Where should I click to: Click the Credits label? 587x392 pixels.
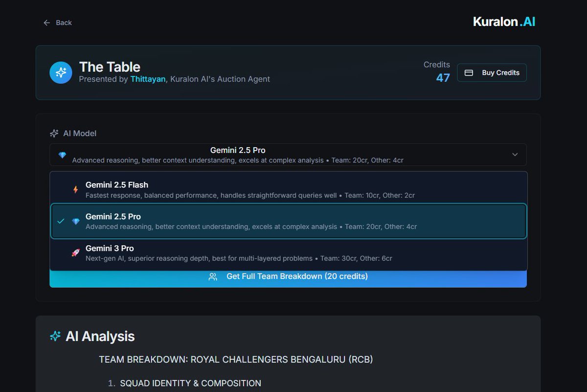437,65
